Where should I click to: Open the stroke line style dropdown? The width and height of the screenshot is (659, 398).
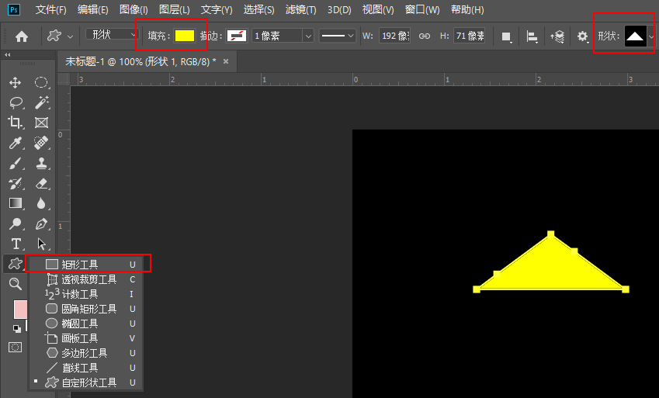(337, 36)
